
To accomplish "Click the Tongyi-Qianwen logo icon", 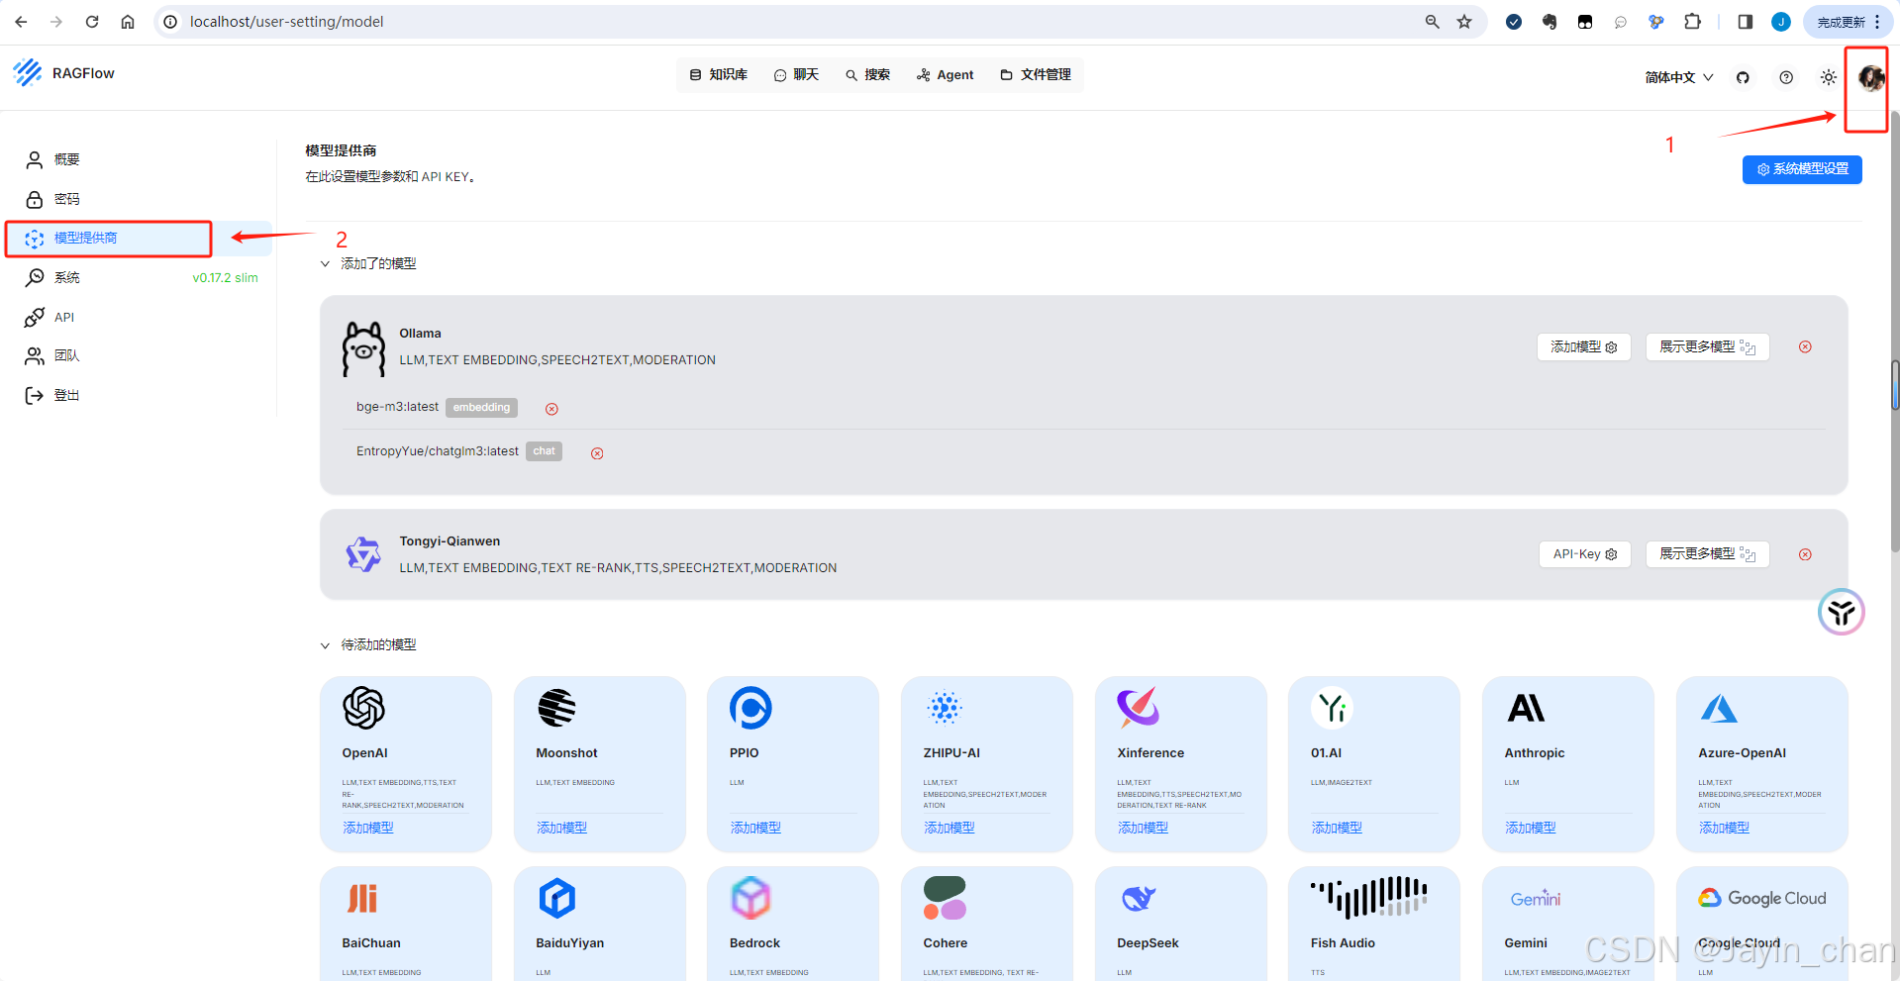I will point(363,554).
